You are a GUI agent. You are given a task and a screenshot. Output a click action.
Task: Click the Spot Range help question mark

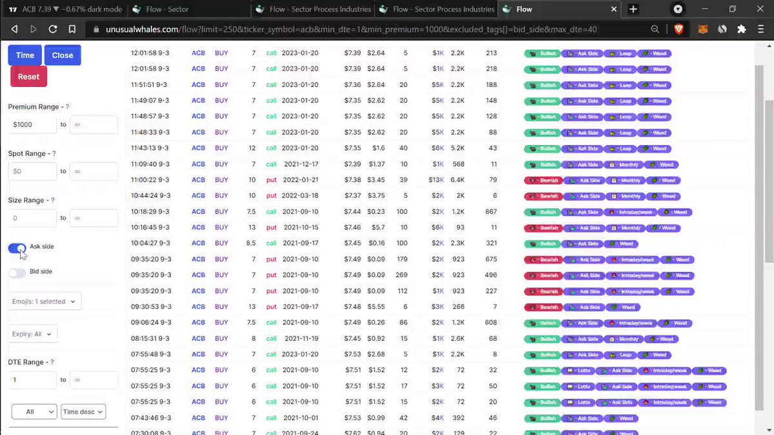pos(54,154)
